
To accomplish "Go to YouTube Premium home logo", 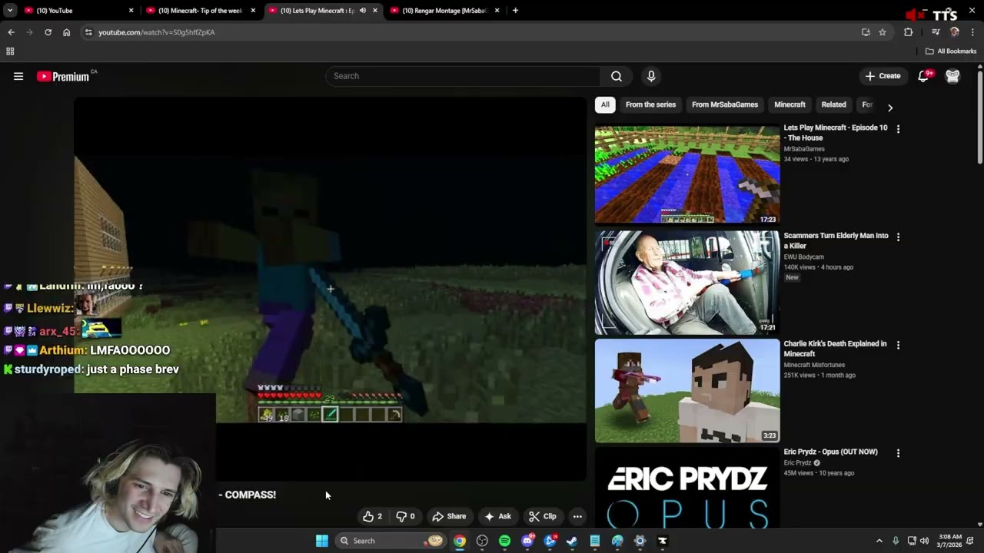I will coord(63,76).
